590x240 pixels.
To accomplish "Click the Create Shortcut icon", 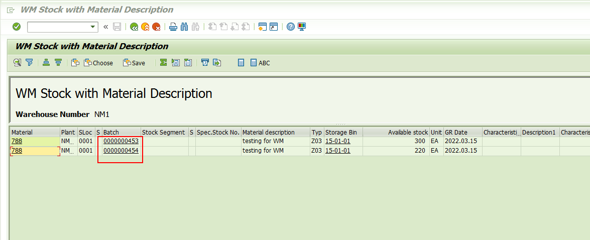I will [274, 27].
